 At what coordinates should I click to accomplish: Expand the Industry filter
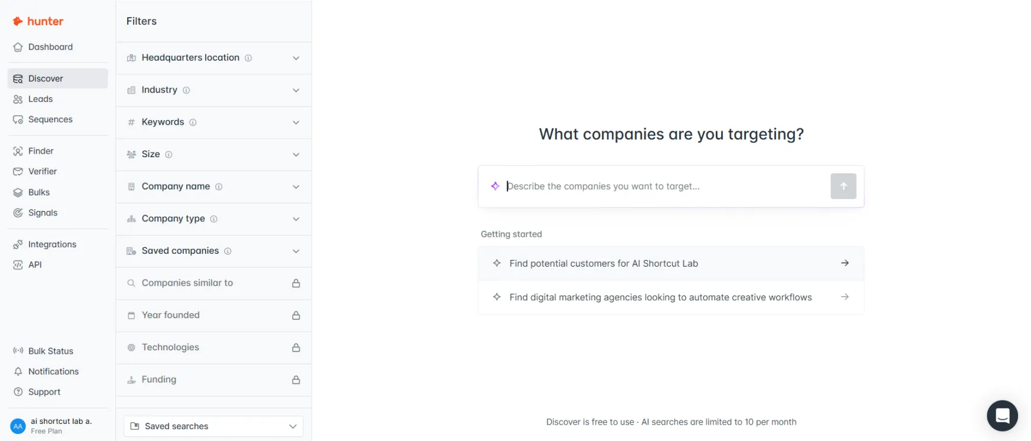(x=213, y=90)
